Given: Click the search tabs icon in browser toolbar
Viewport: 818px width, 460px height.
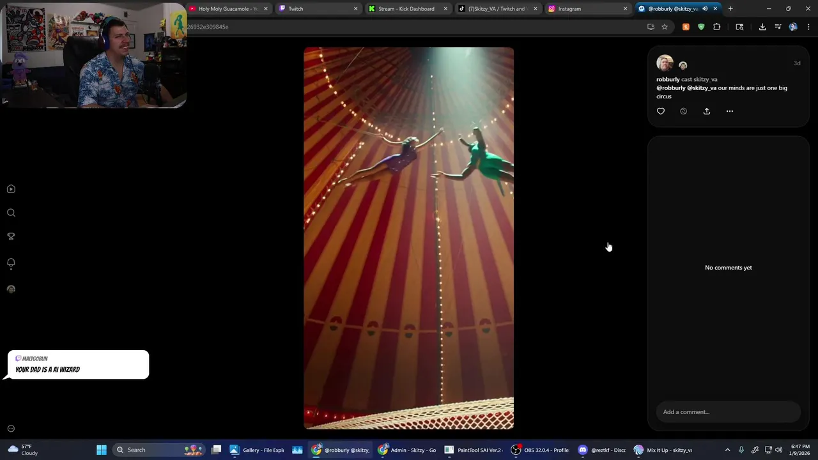Looking at the screenshot, I should (x=739, y=27).
